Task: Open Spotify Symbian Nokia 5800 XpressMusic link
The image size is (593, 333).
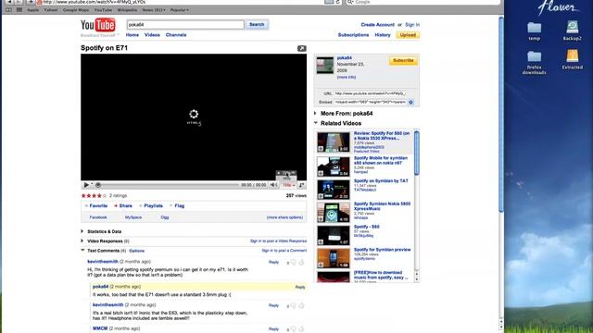Action: 382,206
